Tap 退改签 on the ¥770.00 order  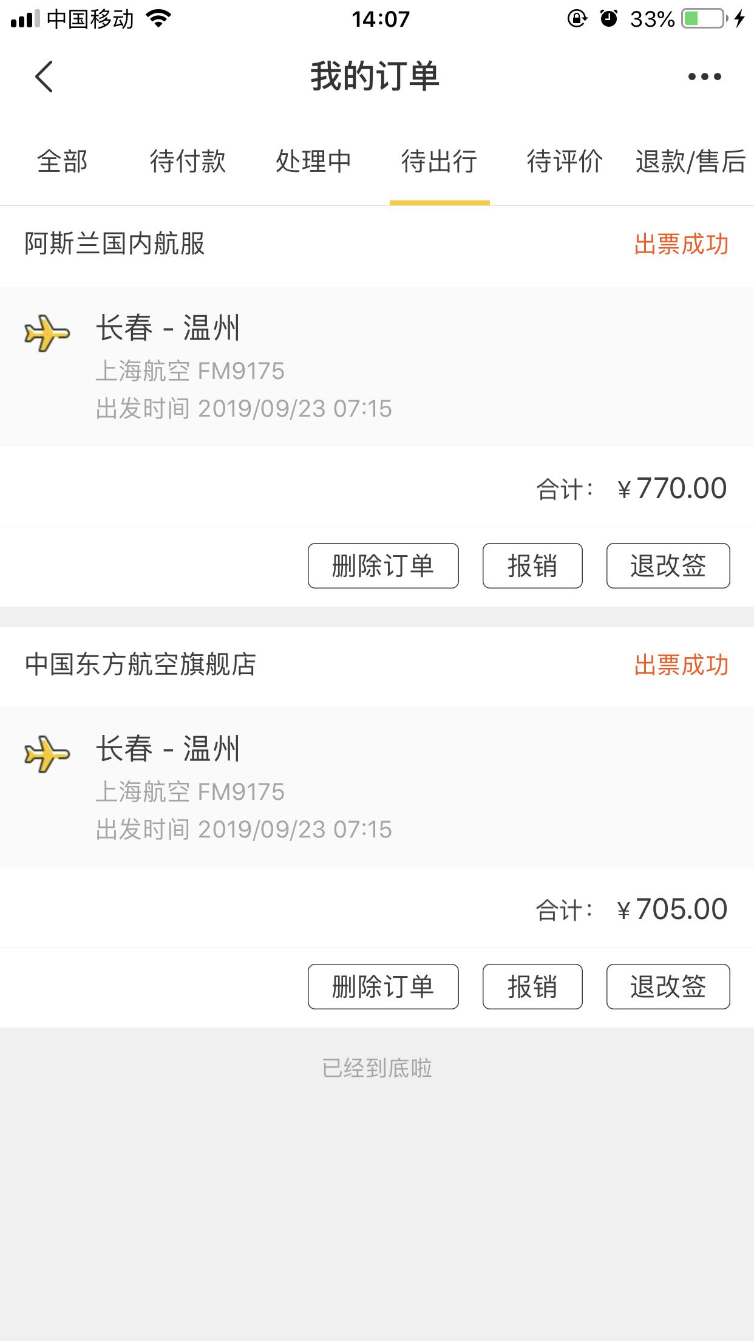pyautogui.click(x=668, y=565)
